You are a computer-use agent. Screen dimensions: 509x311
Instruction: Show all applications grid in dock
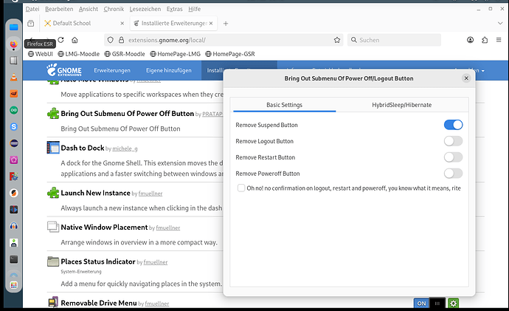(13, 285)
